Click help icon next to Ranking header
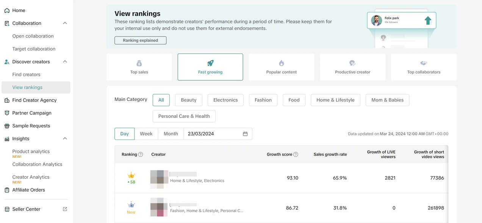 click(141, 154)
